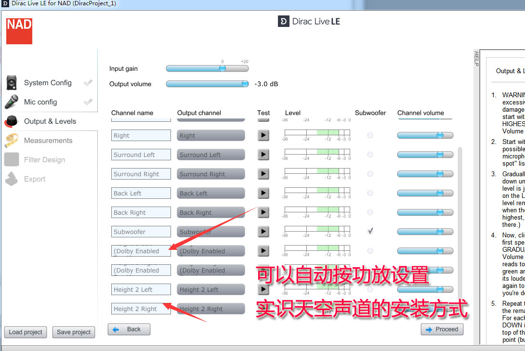Click the System Config speaker icon
This screenshot has width=525, height=351.
click(12, 83)
